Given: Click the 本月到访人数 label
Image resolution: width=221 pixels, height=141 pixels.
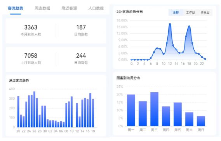Looking at the screenshot, I should pyautogui.click(x=31, y=34).
